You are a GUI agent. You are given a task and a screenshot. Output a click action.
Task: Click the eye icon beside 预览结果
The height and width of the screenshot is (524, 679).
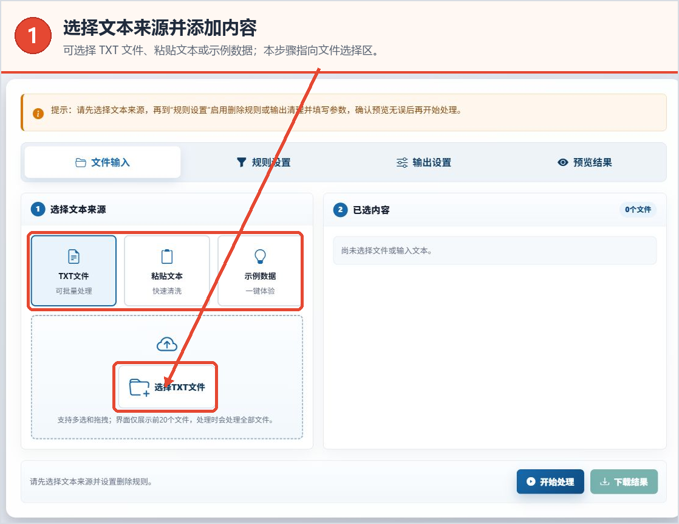562,162
